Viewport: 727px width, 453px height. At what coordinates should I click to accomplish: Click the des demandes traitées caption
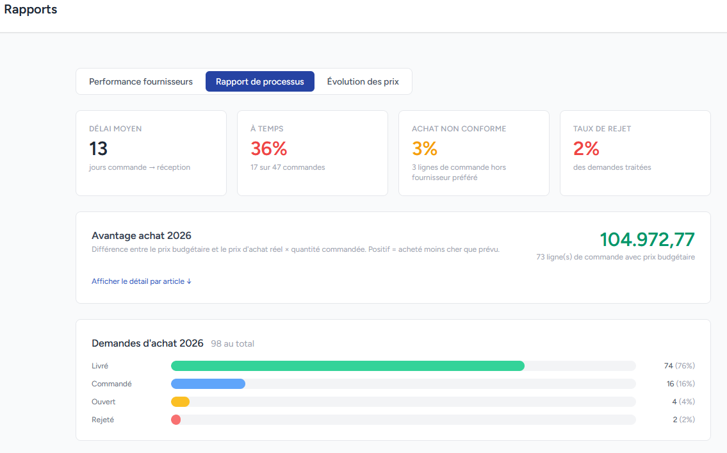click(x=612, y=167)
